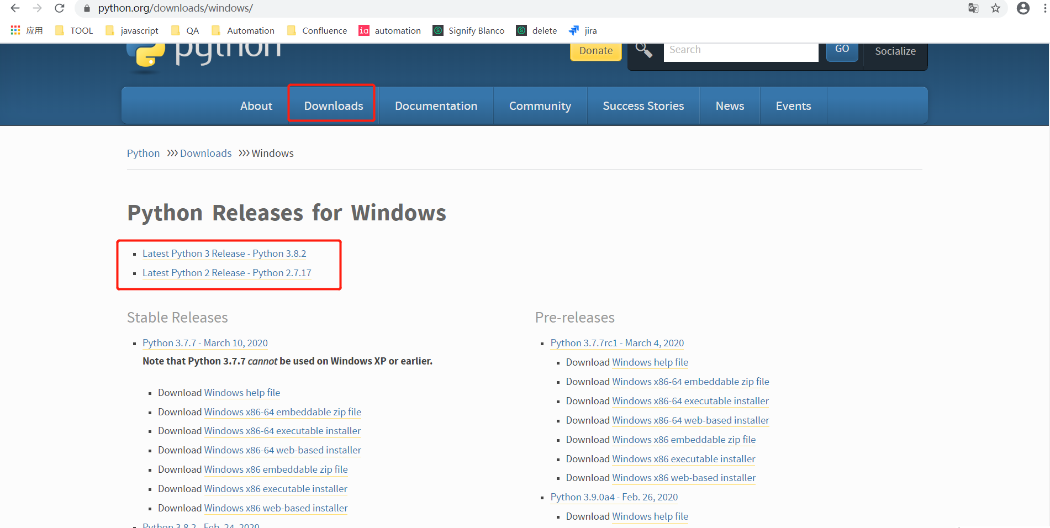Open the Signify Blanco bookmark
Image resolution: width=1050 pixels, height=528 pixels.
coord(468,30)
